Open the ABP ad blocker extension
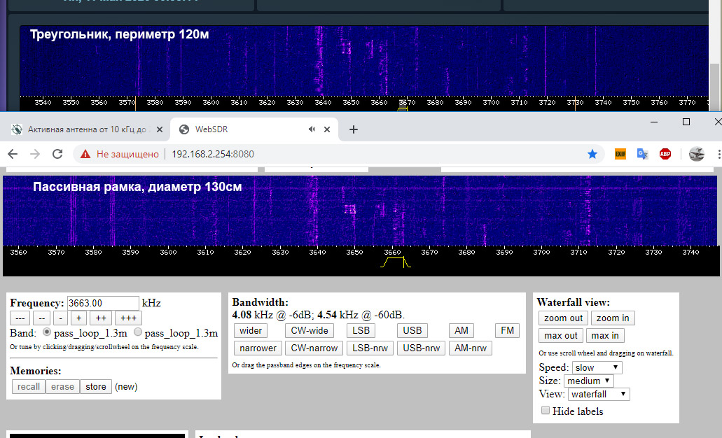Screen dimensions: 722x438 coord(665,154)
